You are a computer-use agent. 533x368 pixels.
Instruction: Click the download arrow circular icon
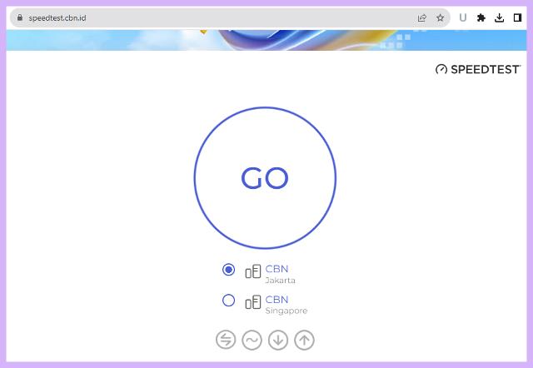coord(278,340)
